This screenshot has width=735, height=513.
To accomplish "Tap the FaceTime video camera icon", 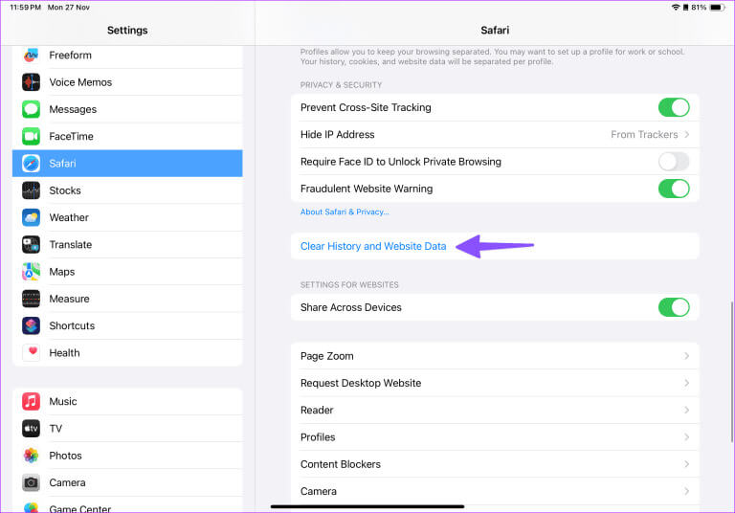I will [31, 137].
